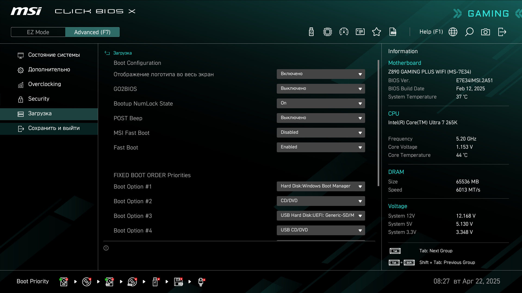Open Security section in sidebar

tap(49, 99)
